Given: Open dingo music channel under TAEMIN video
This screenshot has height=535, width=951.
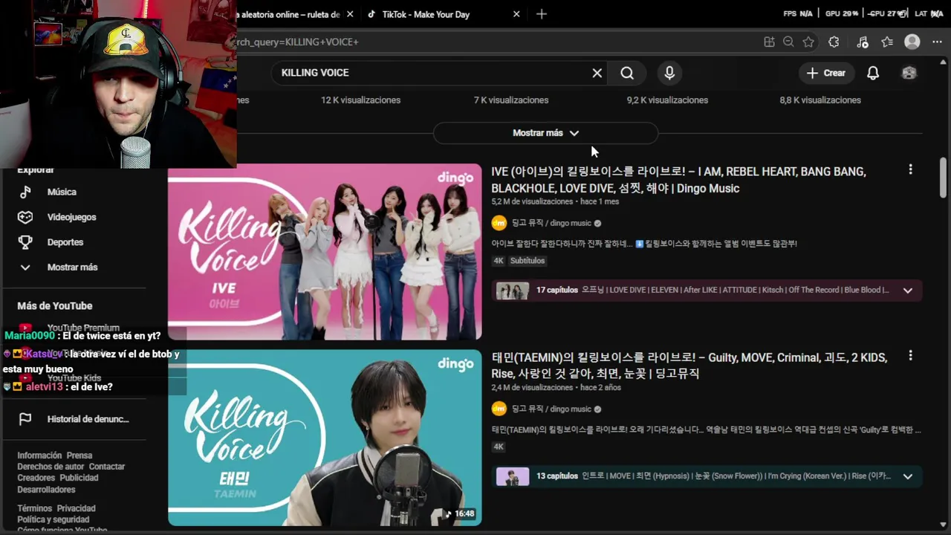Looking at the screenshot, I should click(551, 409).
